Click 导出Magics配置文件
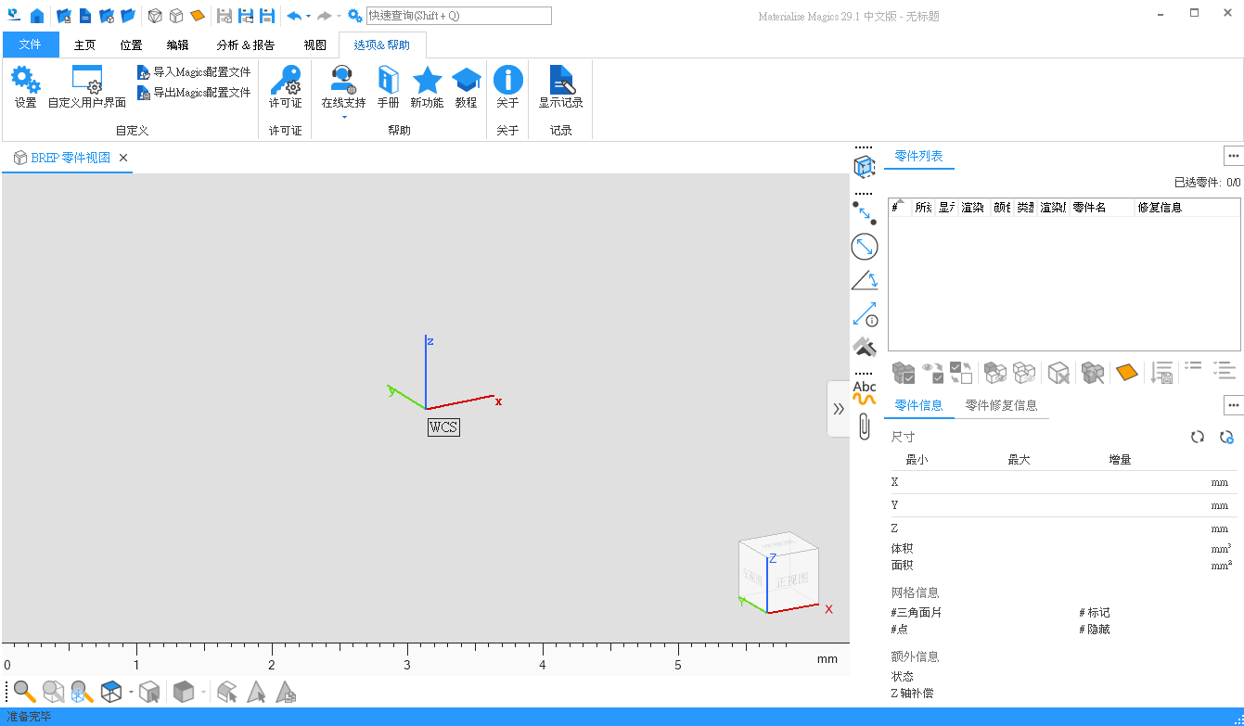Viewport: 1244px width, 726px height. (194, 93)
